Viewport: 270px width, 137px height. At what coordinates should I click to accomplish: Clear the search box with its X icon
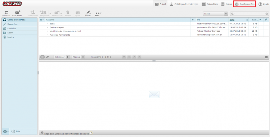click(x=266, y=14)
